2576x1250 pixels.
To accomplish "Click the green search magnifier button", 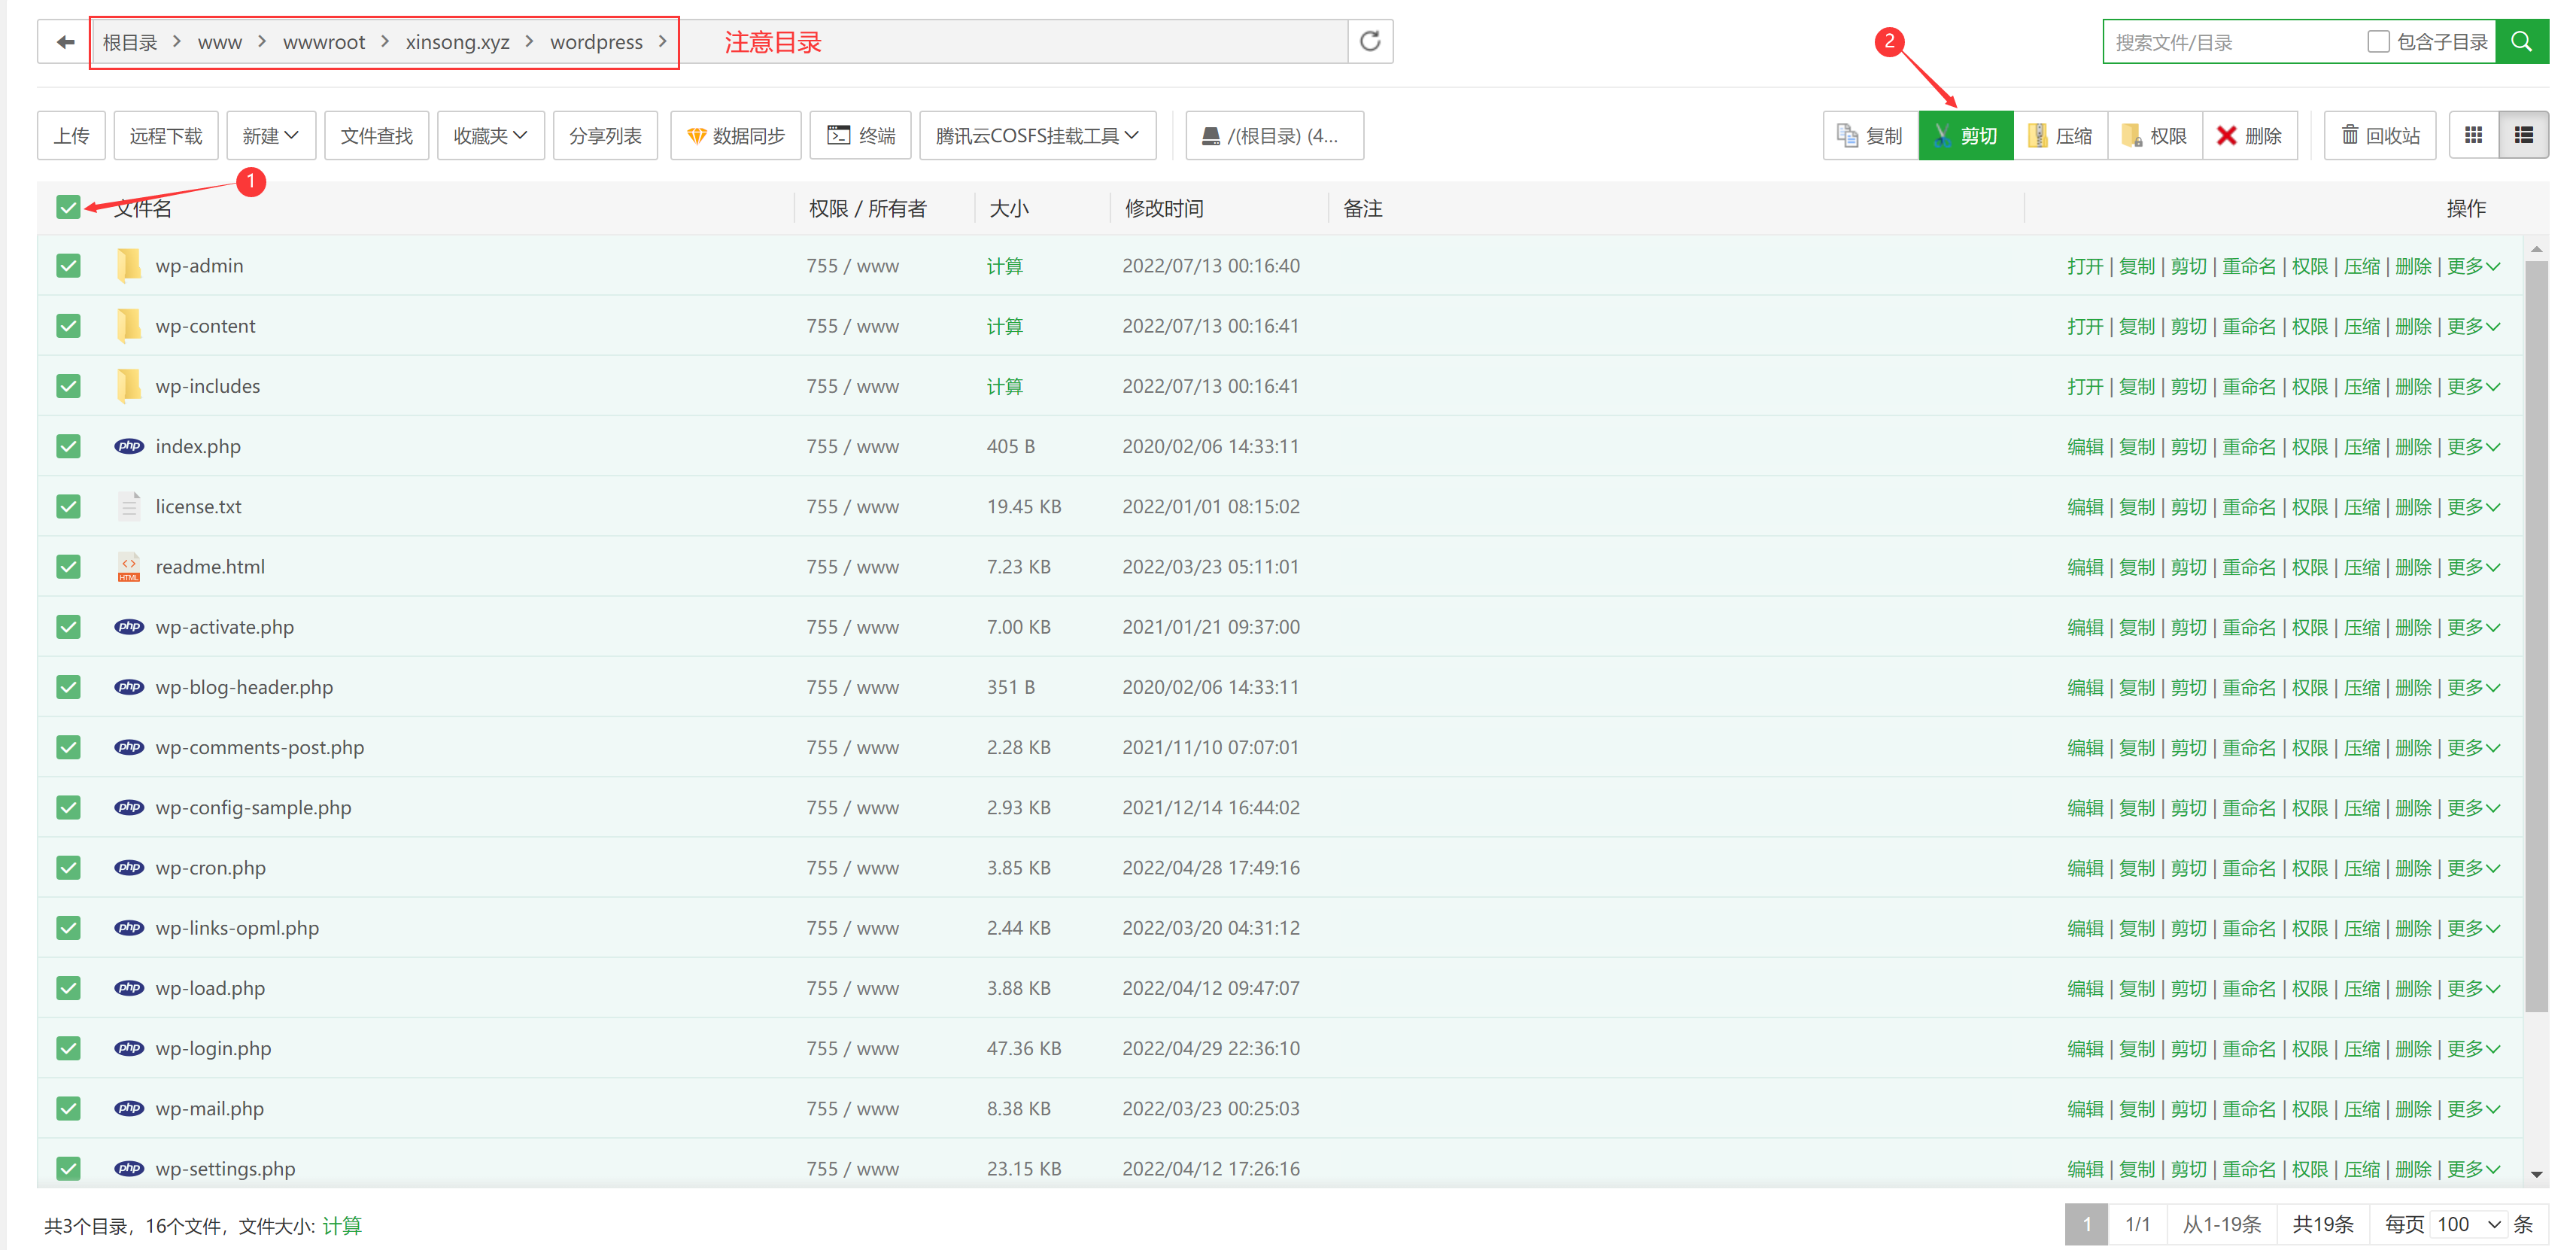I will tap(2521, 42).
